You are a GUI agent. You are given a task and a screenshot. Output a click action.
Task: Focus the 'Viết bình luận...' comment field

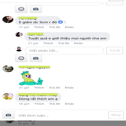pos(61,115)
